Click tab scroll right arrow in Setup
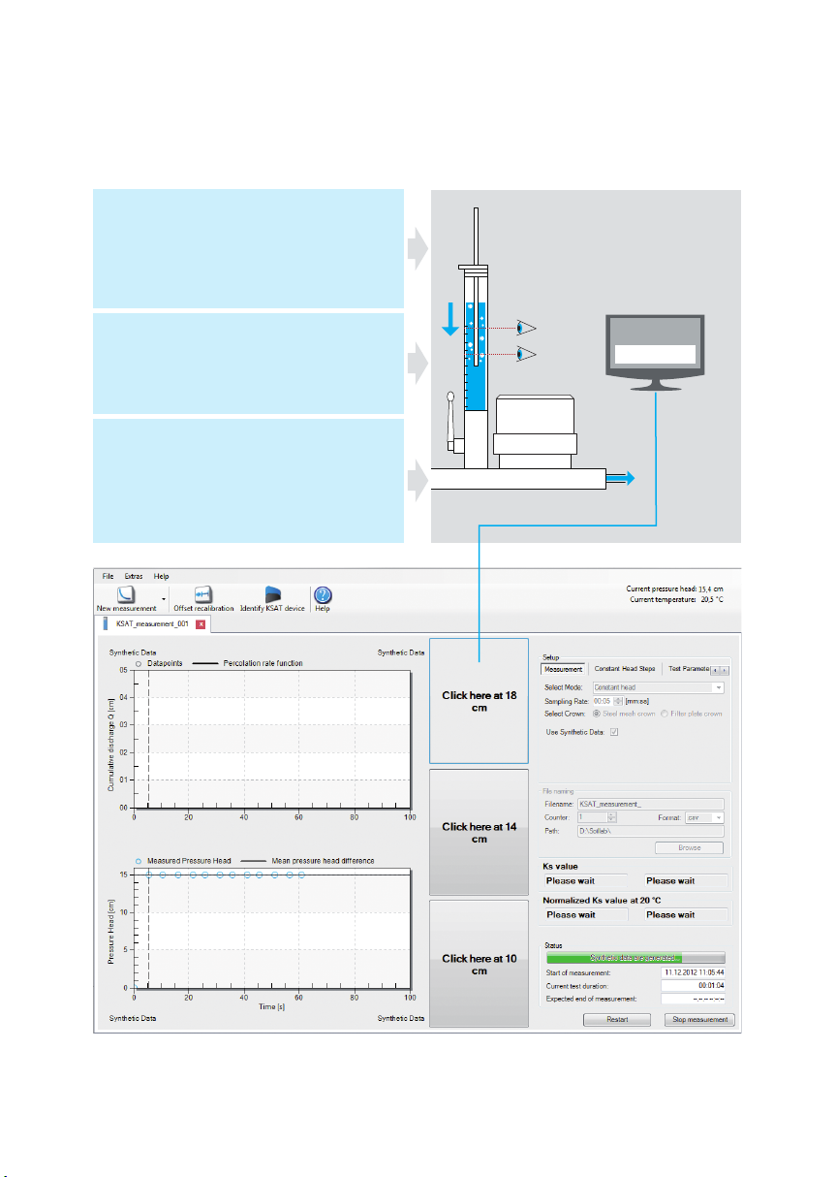The width and height of the screenshot is (836, 1177). click(726, 670)
